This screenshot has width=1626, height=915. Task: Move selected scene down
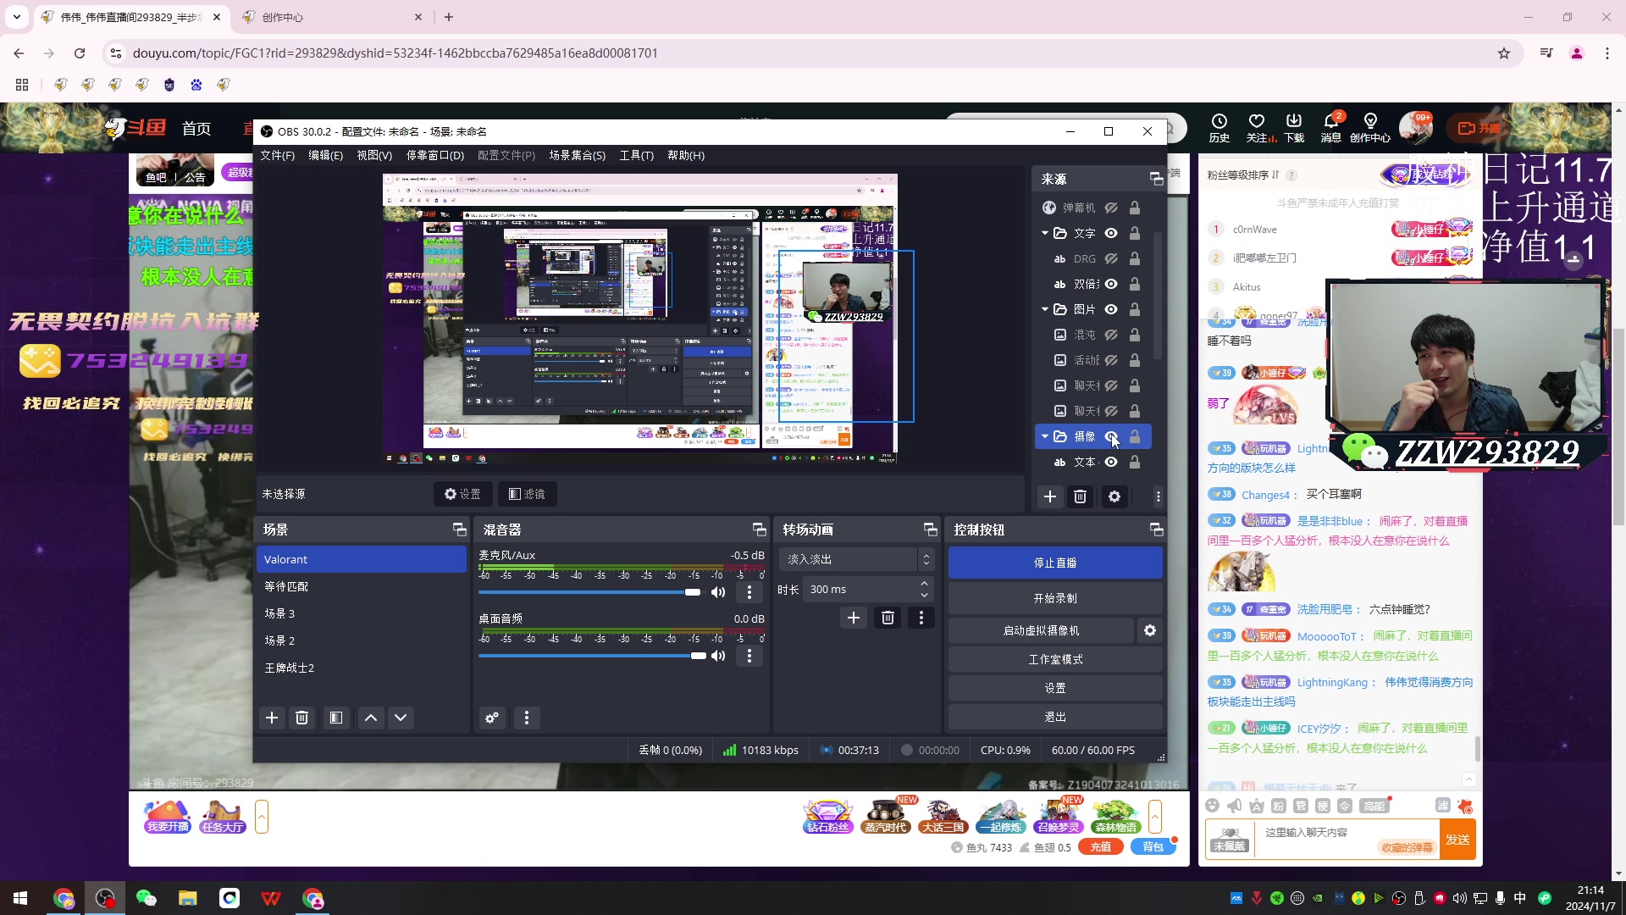pyautogui.click(x=401, y=718)
